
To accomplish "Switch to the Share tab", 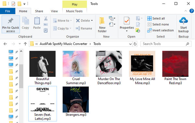I will [x=39, y=11].
